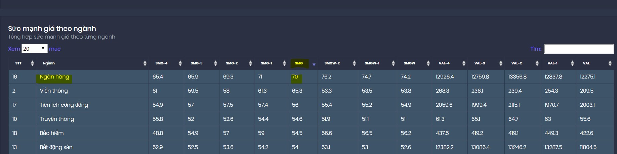Click highlighted SMG value 70 cell

coord(295,77)
